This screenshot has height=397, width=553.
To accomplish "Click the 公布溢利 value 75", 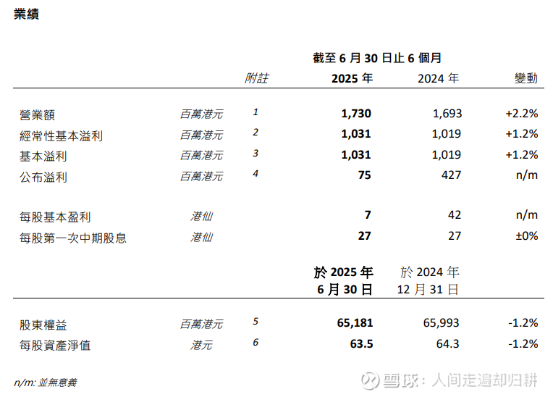I will 364,175.
